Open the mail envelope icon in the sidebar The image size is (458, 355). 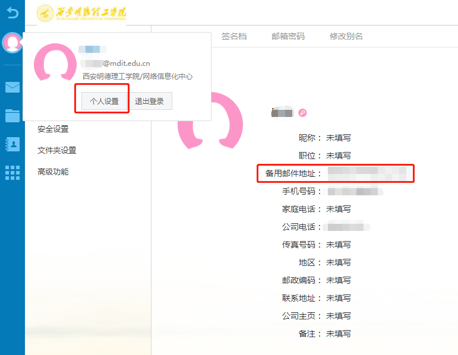[x=12, y=88]
